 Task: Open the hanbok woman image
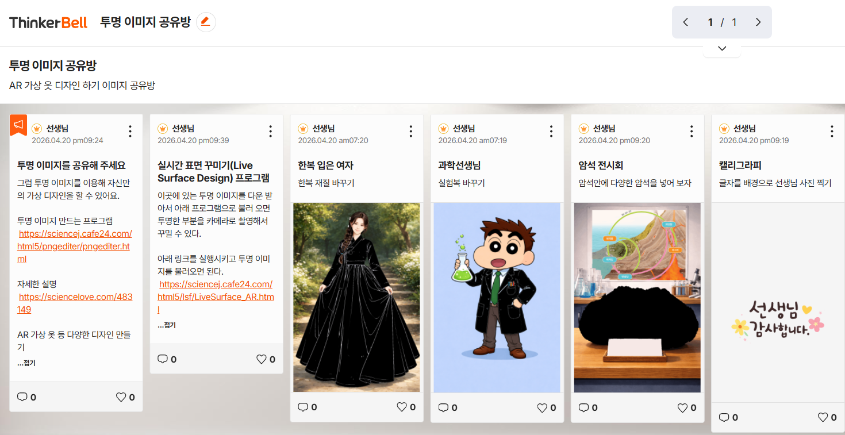coord(357,297)
